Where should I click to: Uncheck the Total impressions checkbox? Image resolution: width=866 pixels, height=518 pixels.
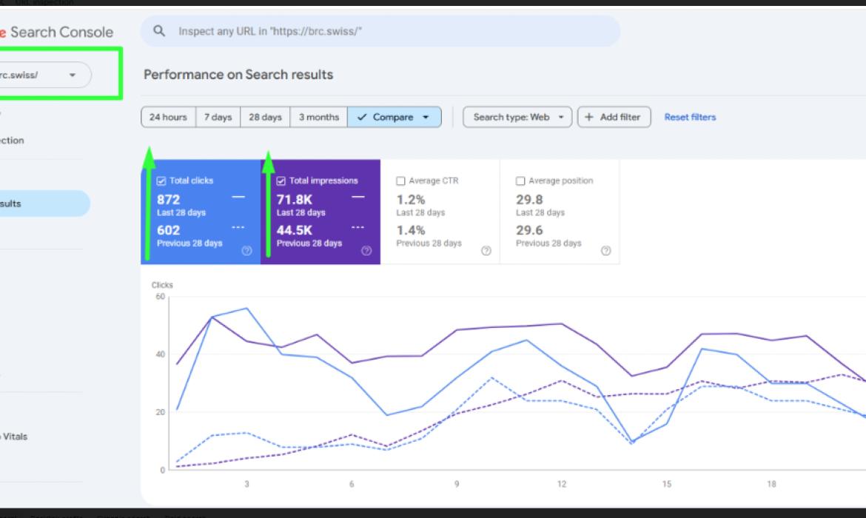point(280,180)
